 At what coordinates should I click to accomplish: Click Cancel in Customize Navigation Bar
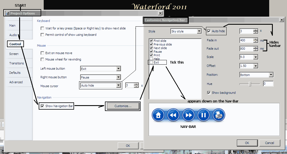coord(269,143)
